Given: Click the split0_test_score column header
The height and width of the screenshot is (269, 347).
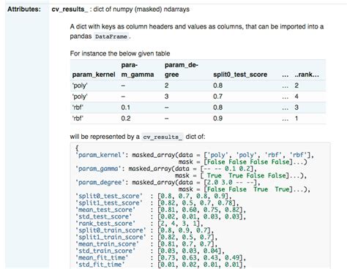Looking at the screenshot, I should [240, 75].
